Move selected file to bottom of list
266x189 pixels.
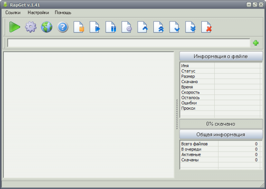[190, 27]
